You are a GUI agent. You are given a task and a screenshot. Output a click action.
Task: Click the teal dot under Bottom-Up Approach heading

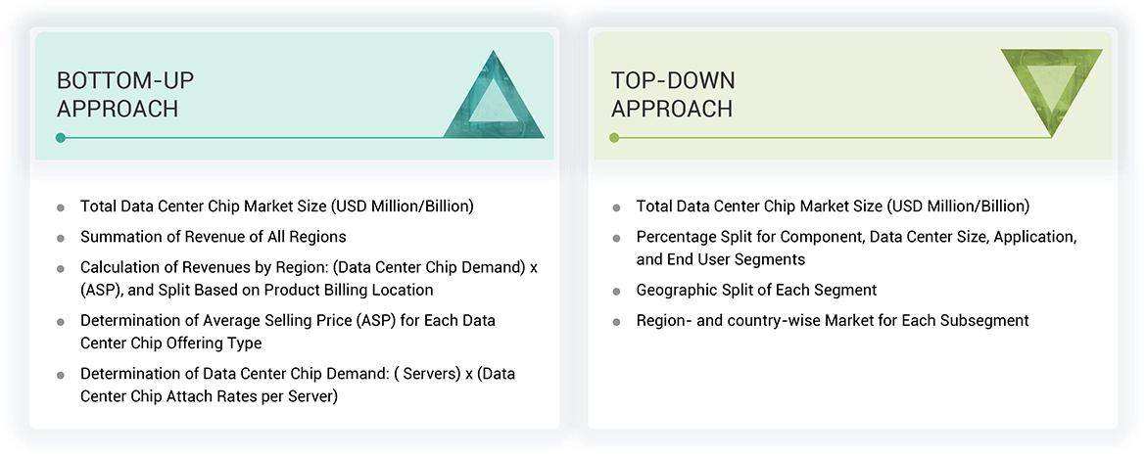(x=61, y=138)
